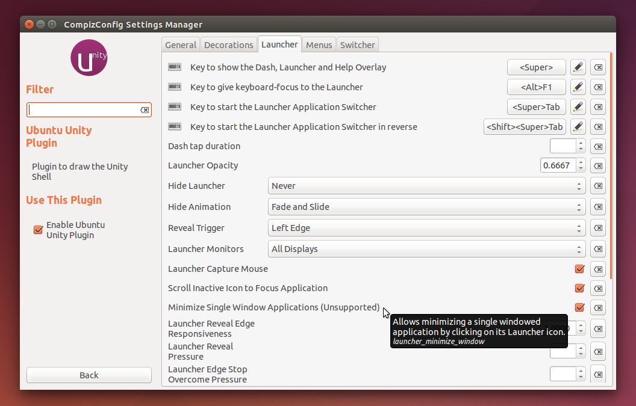Screen dimensions: 636x406
Task: Increase Launcher Edge Stop Overcome Pressure value
Action: click(581, 371)
